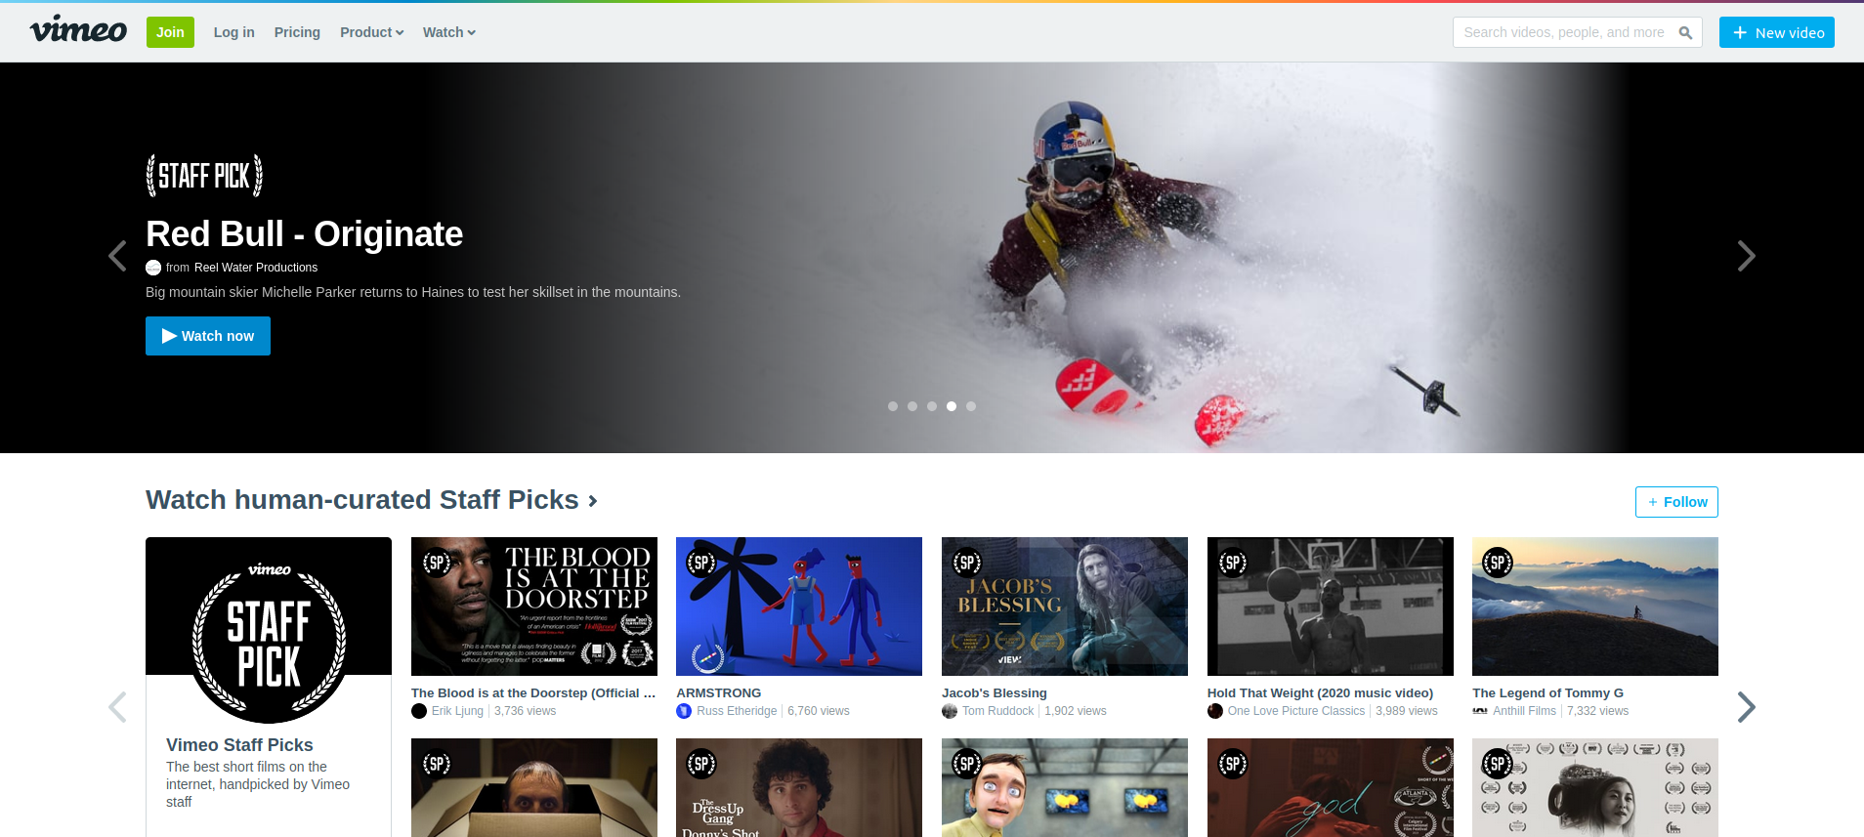
Task: Open Jacob's Blessing video thumbnail
Action: pyautogui.click(x=1065, y=607)
